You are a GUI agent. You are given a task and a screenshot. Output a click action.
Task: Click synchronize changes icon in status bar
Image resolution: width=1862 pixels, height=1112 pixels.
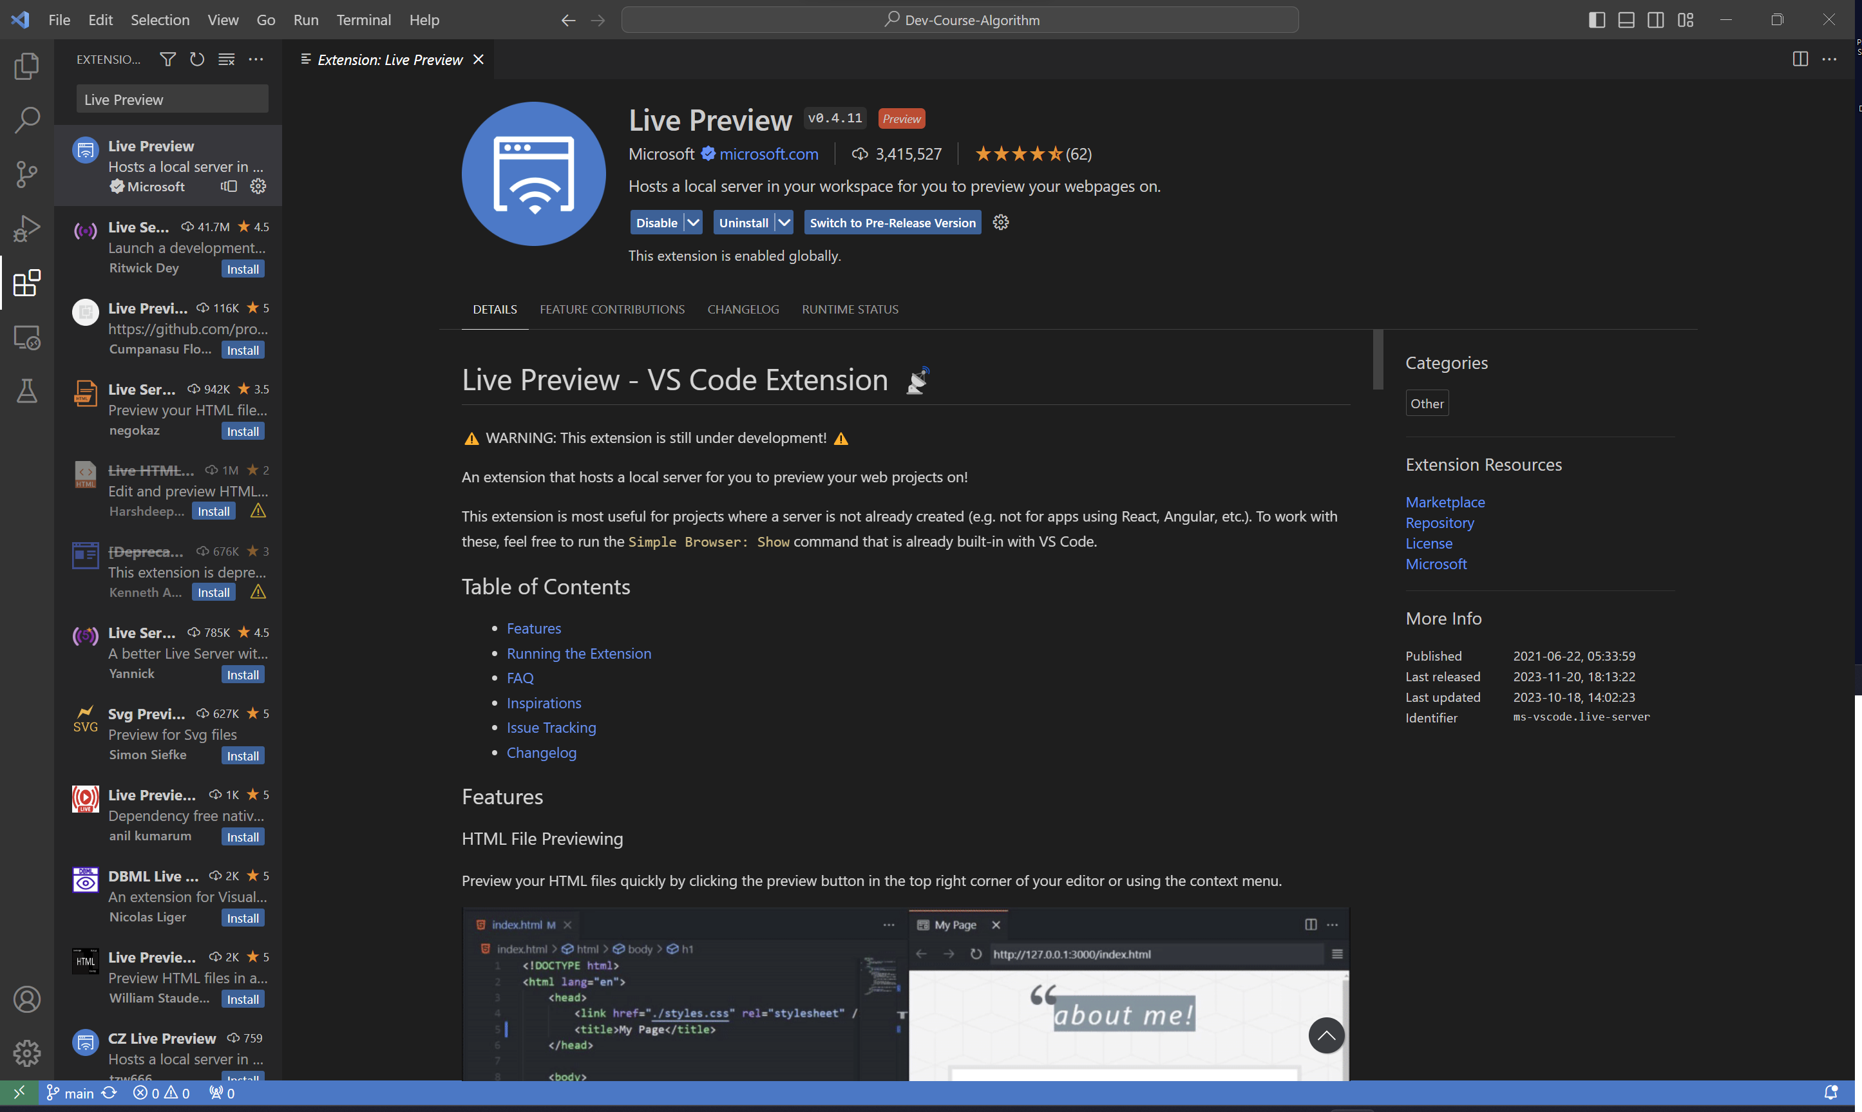point(109,1093)
